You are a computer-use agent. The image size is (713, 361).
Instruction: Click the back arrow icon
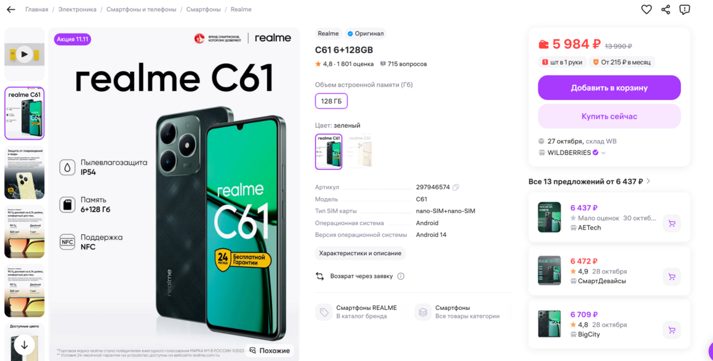click(x=11, y=10)
